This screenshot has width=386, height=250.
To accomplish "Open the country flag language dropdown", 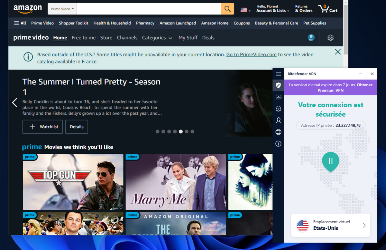I will 245,10.
